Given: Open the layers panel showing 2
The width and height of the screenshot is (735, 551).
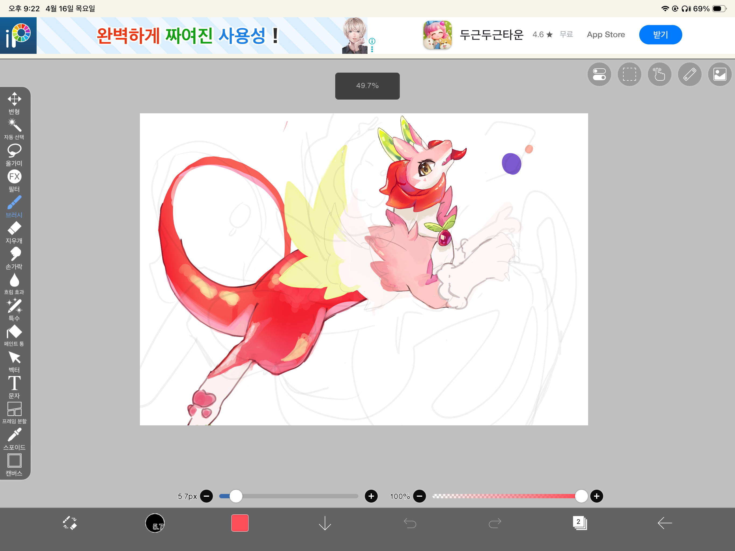Looking at the screenshot, I should point(579,523).
